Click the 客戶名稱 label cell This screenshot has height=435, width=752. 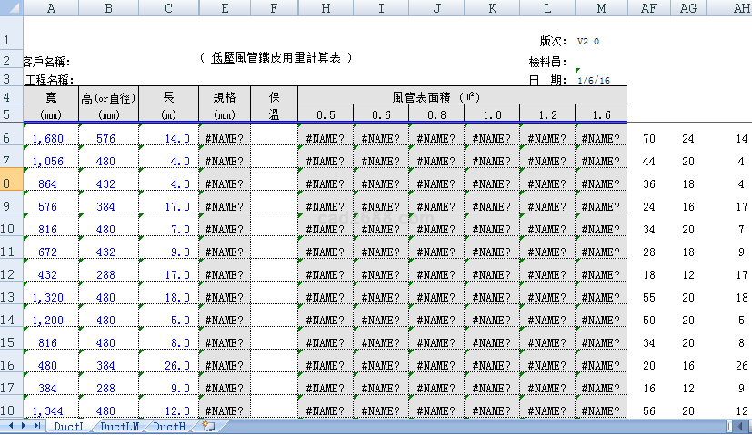tap(47, 62)
